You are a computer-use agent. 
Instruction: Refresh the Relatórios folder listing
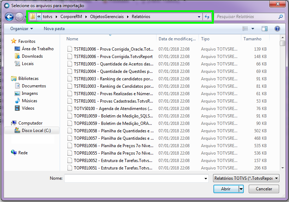click(207, 17)
